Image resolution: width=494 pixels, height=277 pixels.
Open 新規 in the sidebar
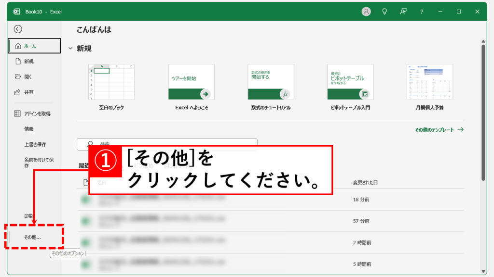pyautogui.click(x=29, y=62)
